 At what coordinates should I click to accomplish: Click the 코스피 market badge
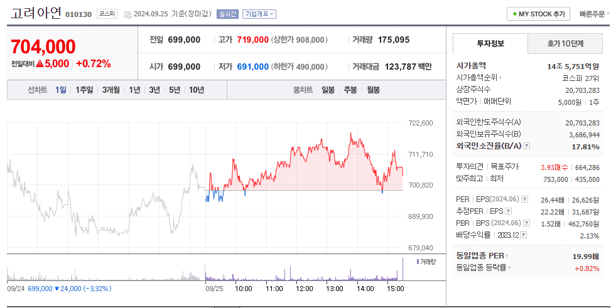point(107,14)
